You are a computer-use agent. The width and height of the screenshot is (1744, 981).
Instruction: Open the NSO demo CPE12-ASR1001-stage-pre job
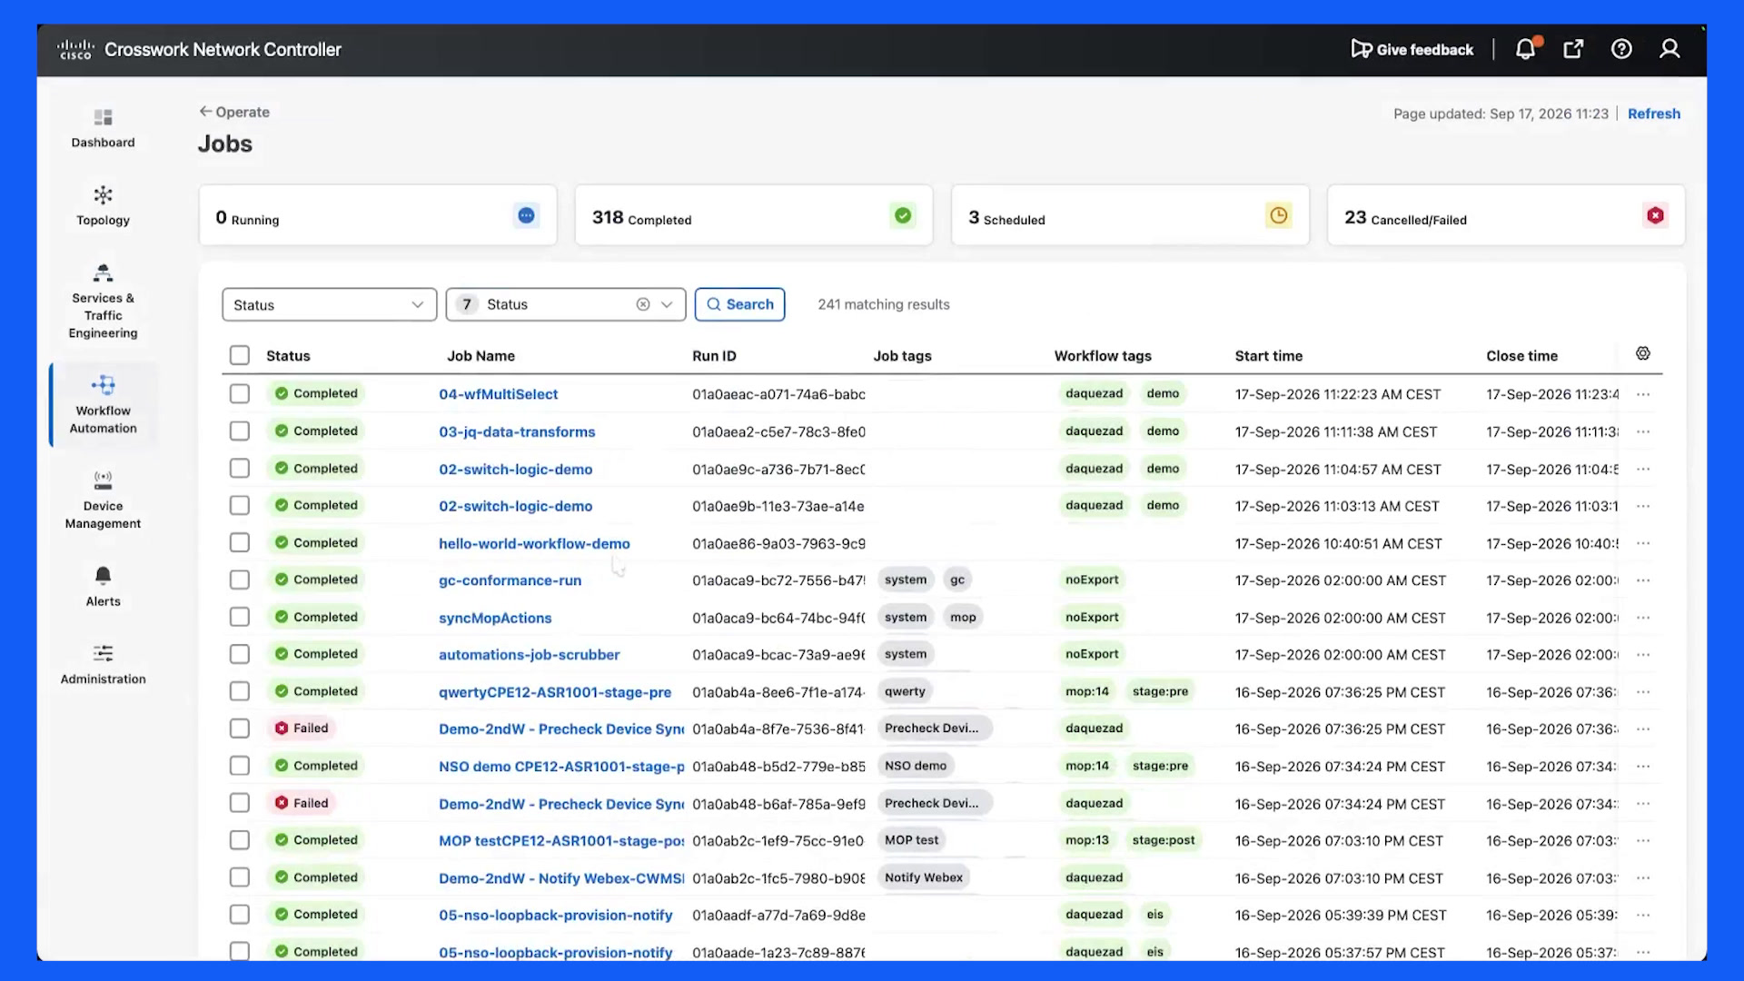click(x=561, y=767)
